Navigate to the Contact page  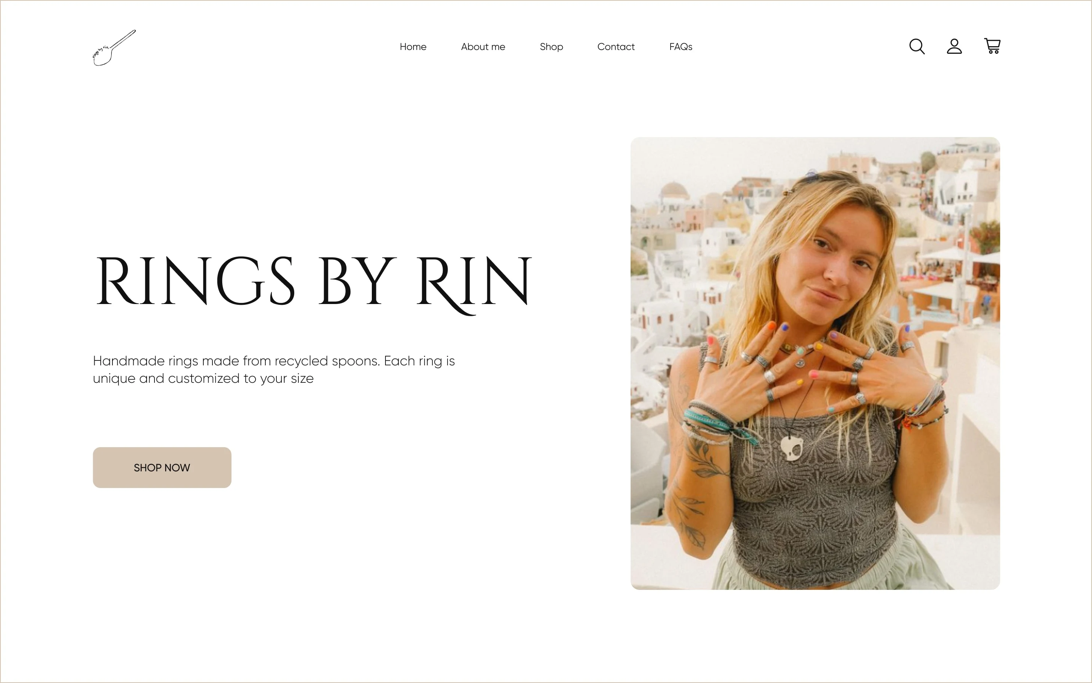click(x=616, y=47)
